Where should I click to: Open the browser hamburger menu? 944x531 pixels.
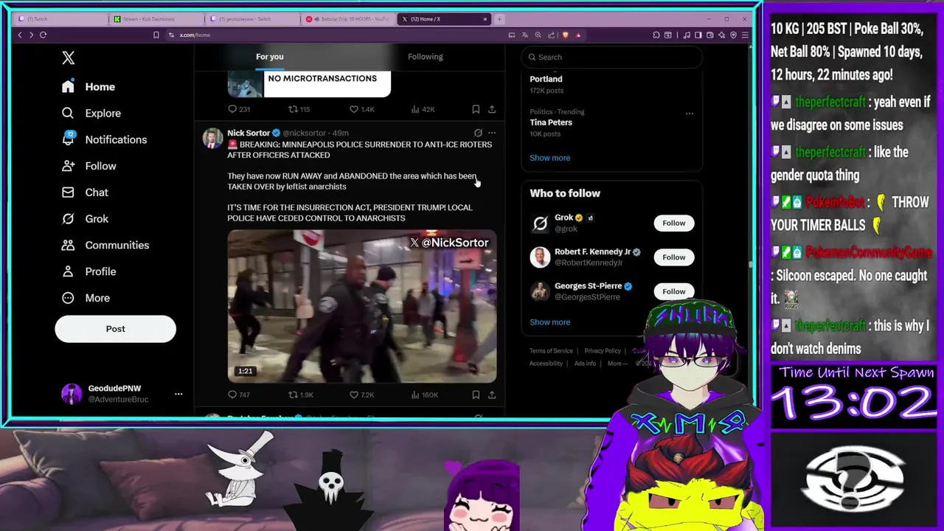click(x=745, y=35)
